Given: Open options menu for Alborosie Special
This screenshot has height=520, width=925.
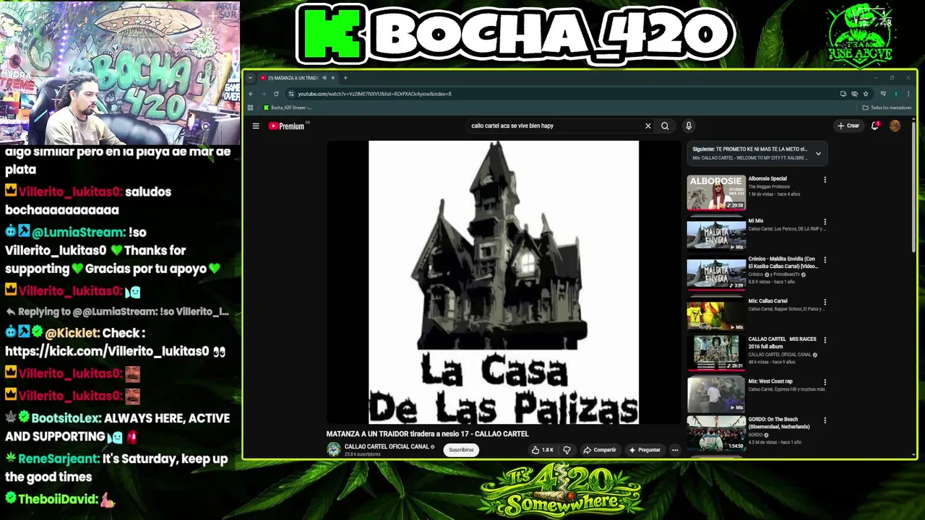Looking at the screenshot, I should [825, 180].
